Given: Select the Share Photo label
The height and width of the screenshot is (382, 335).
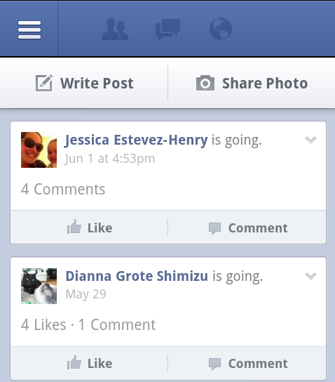Looking at the screenshot, I should click(x=265, y=84).
